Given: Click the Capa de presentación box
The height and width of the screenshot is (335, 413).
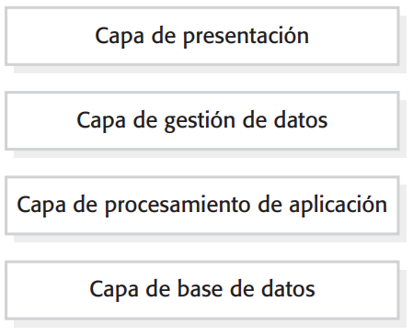Looking at the screenshot, I should point(202,36).
